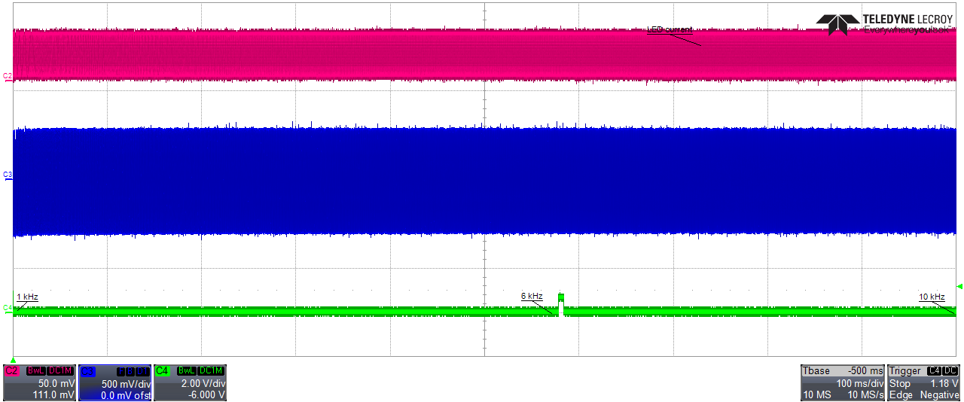This screenshot has height=402, width=964.
Task: Open the C4 channel descriptor box
Action: pos(189,382)
